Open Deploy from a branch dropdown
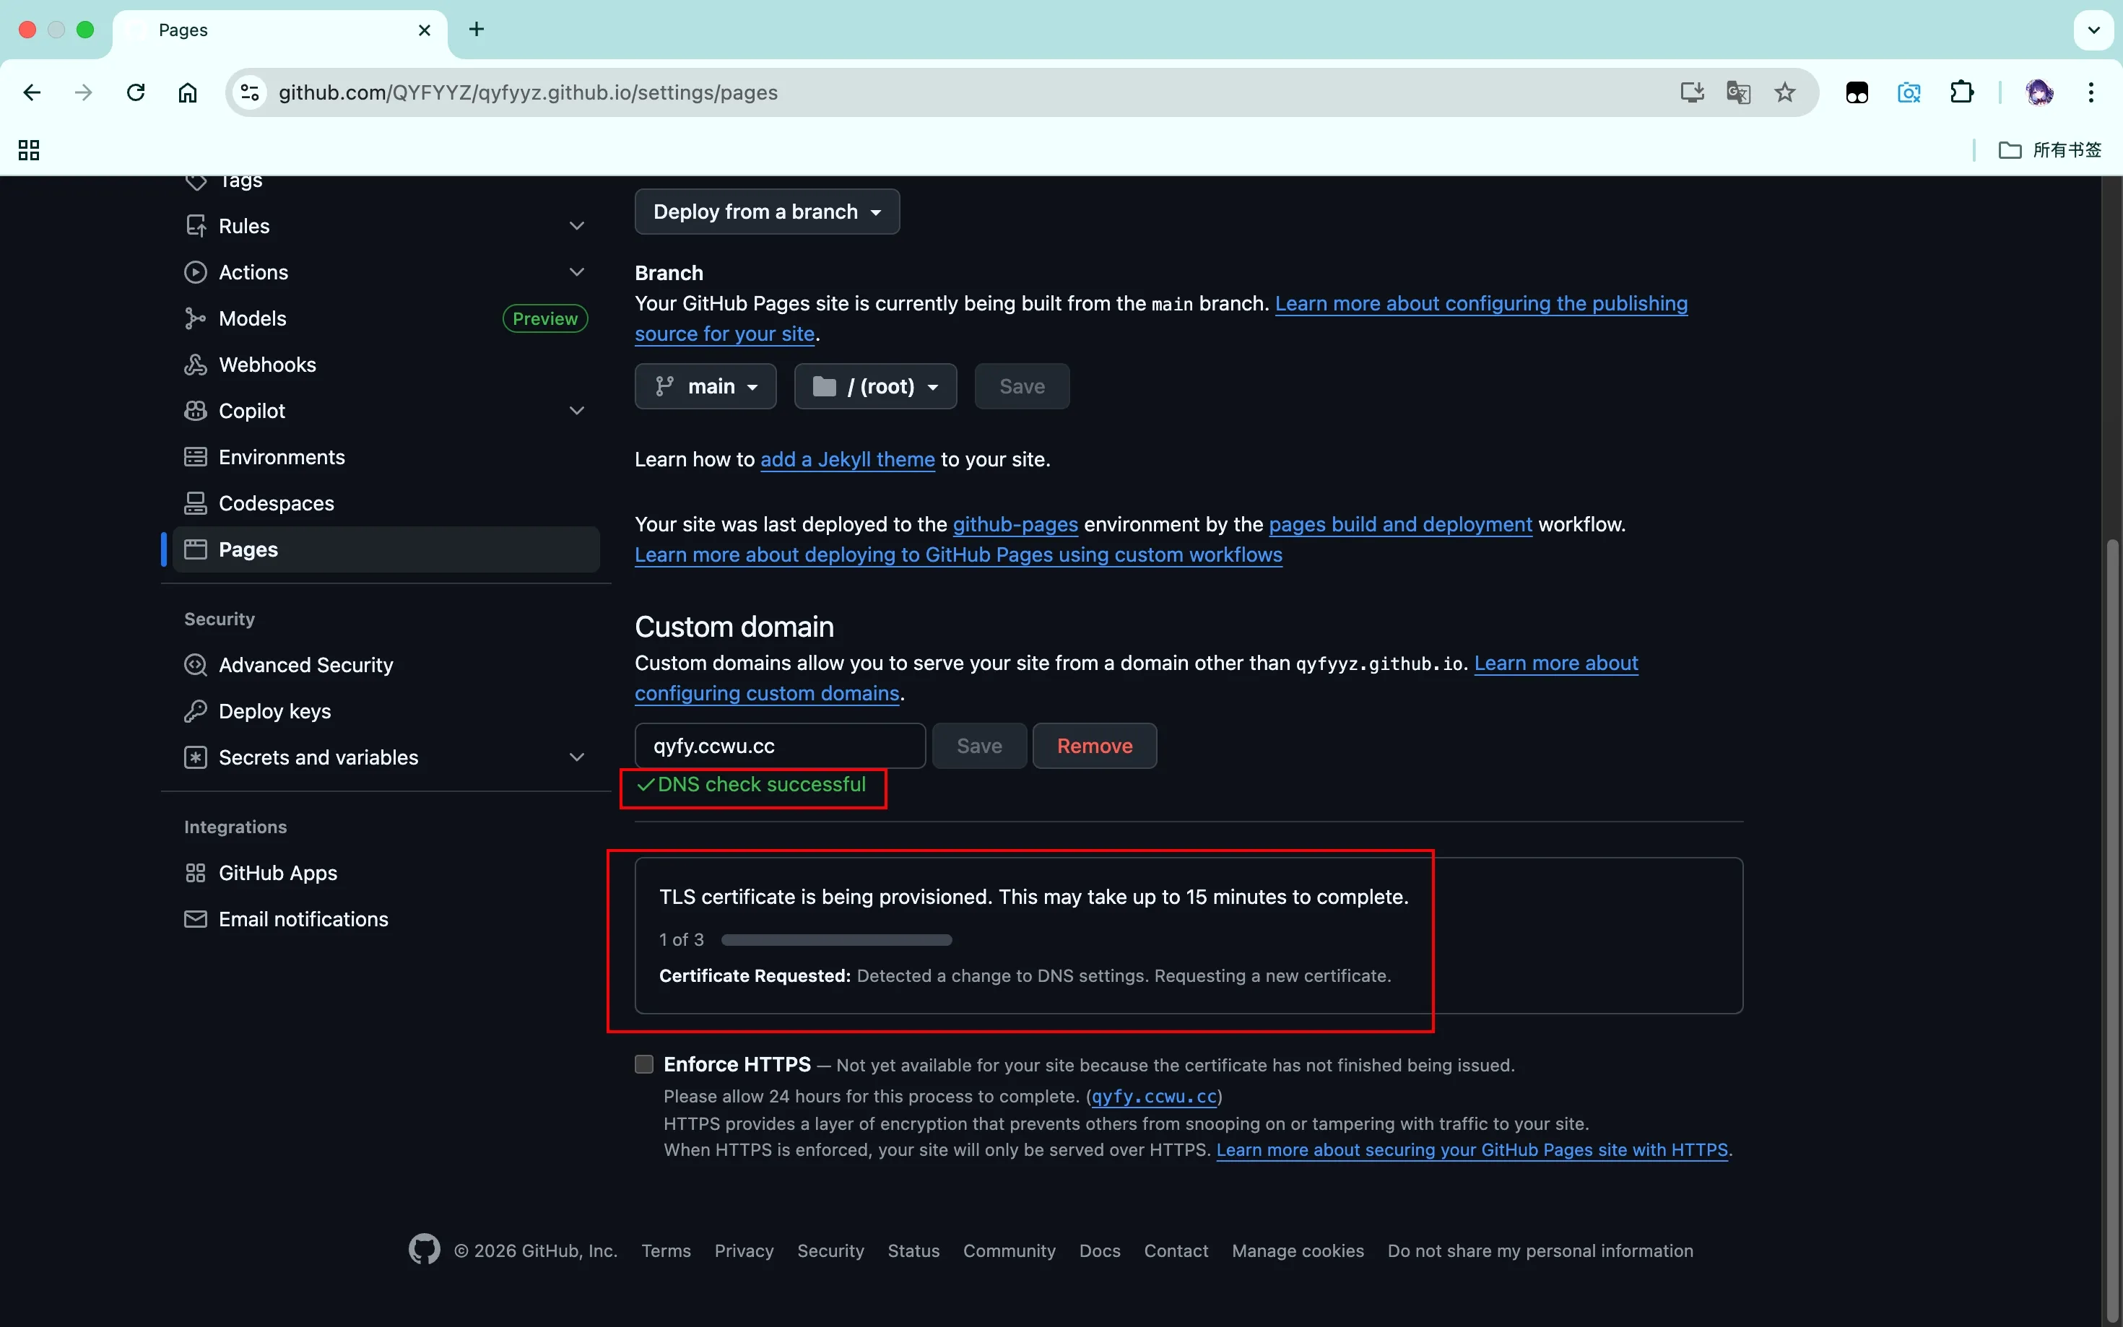The image size is (2123, 1327). click(x=766, y=212)
